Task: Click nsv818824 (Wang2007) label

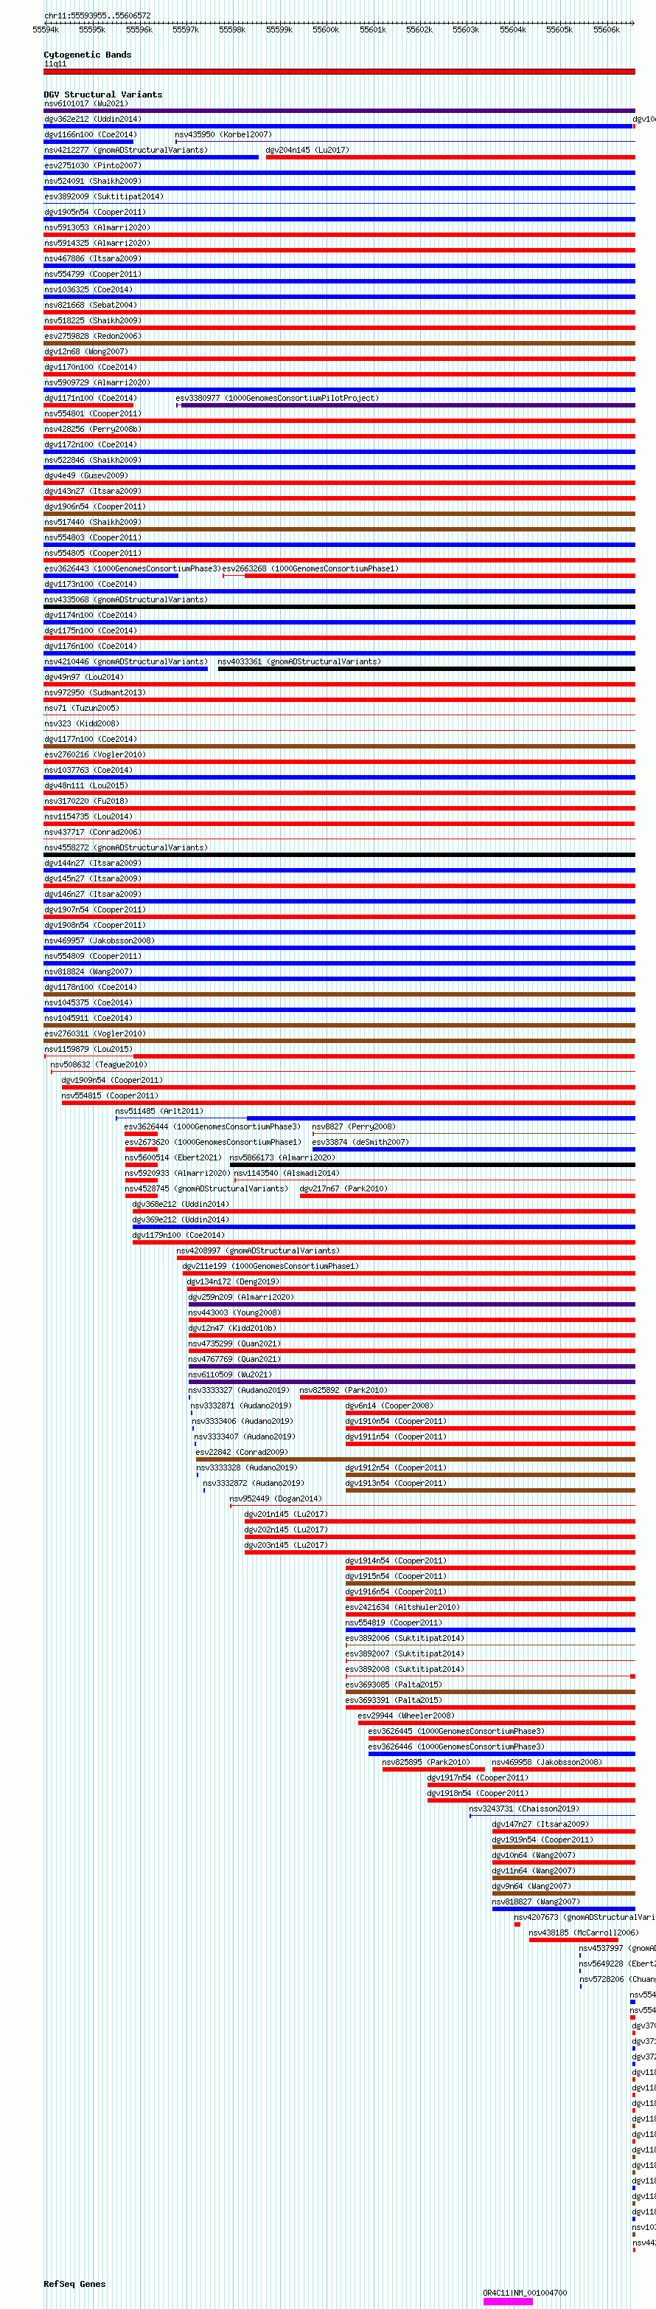Action: (x=88, y=971)
